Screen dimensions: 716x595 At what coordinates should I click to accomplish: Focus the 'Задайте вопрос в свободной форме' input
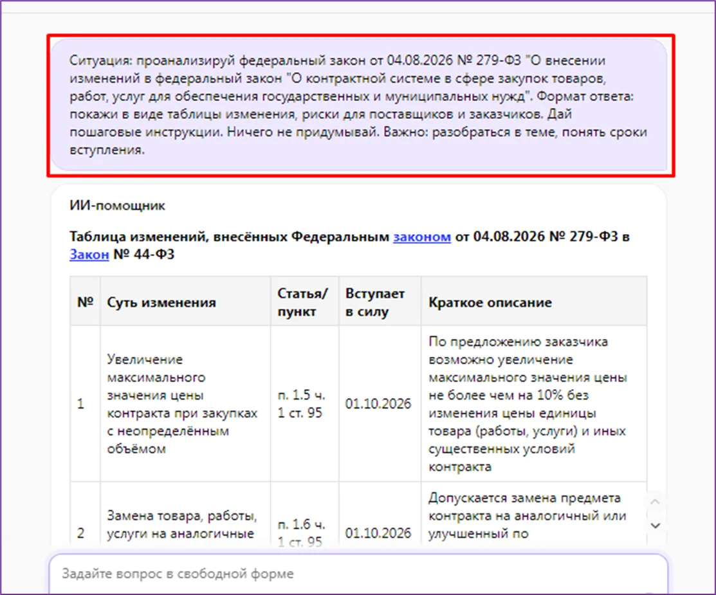[358, 574]
